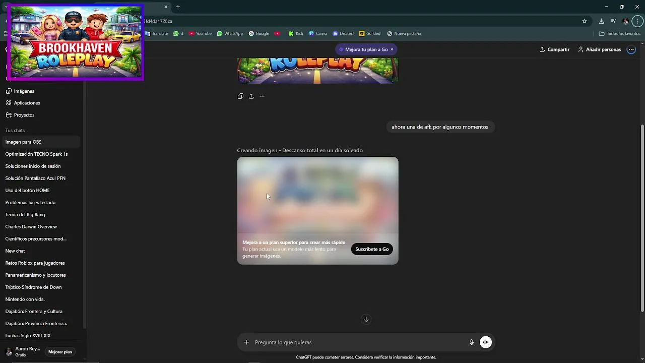Click Añadir personas button
This screenshot has height=363, width=645.
tap(599, 49)
